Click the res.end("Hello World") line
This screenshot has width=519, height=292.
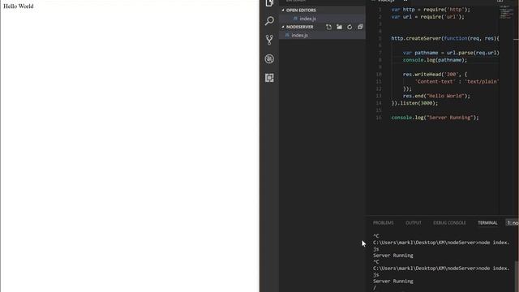tap(436, 96)
